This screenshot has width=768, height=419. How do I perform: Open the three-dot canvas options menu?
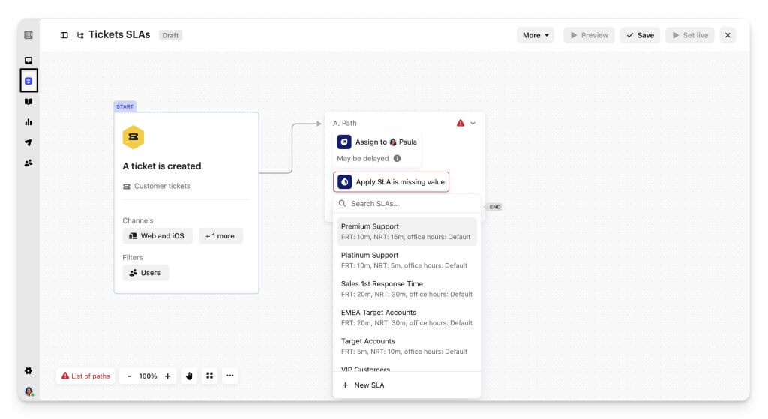[230, 376]
